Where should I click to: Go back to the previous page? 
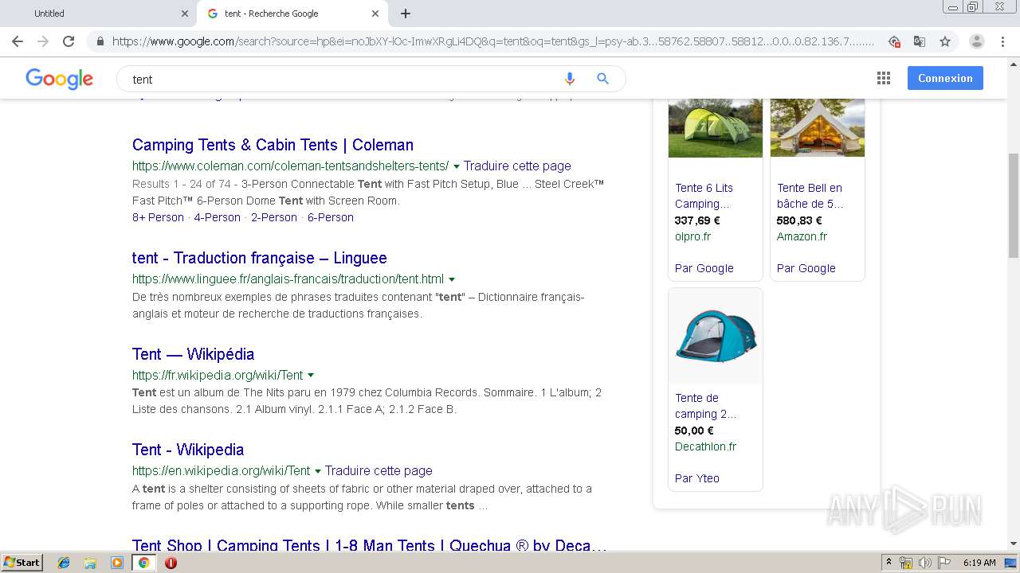pos(18,41)
